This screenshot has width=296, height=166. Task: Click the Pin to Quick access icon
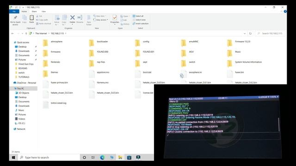15,18
